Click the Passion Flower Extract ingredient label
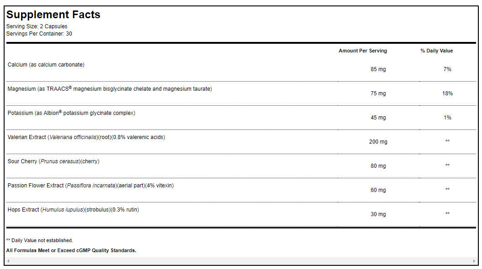This screenshot has height=269, width=482. click(x=90, y=186)
